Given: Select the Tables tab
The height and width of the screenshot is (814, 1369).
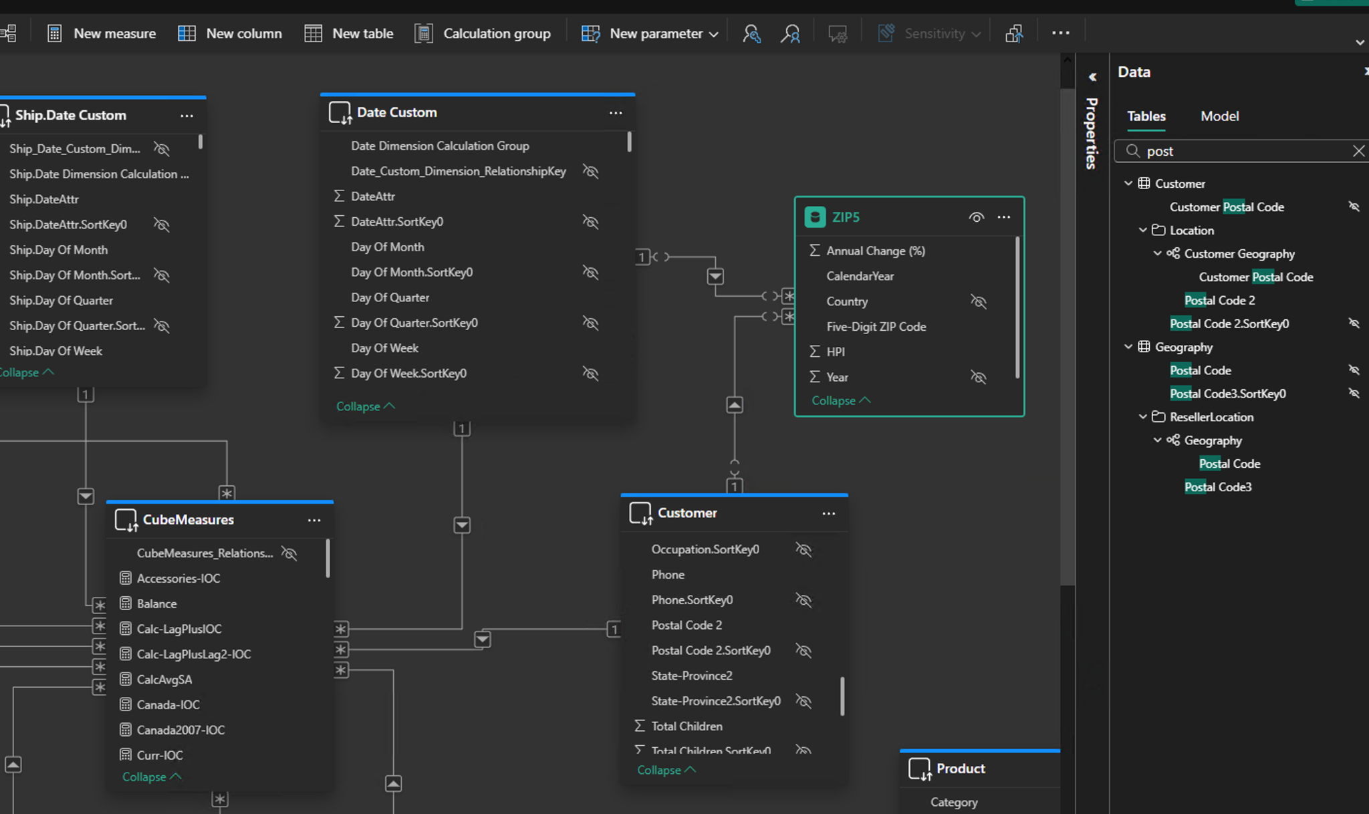Looking at the screenshot, I should coord(1146,116).
